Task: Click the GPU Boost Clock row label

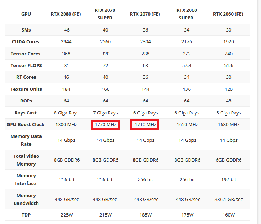Action: [26, 125]
